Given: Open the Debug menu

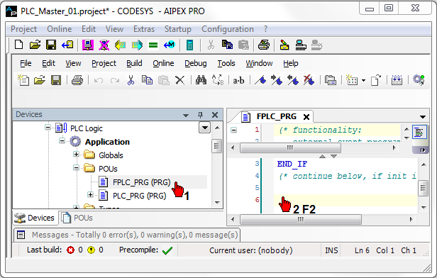Looking at the screenshot, I should click(196, 63).
